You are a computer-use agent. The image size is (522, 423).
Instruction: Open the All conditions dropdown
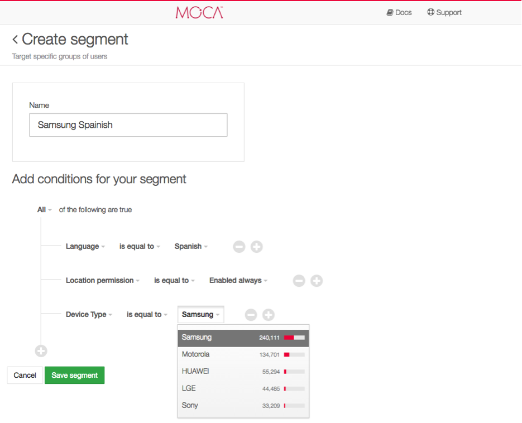coord(44,210)
